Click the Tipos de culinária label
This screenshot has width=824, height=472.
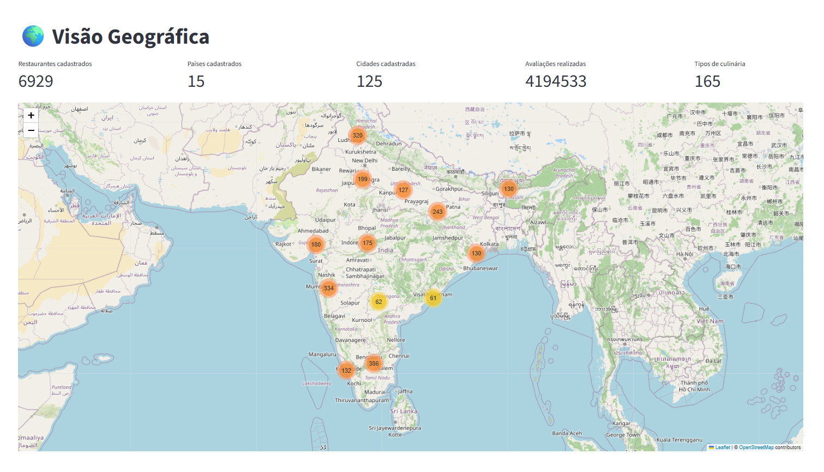coord(720,64)
